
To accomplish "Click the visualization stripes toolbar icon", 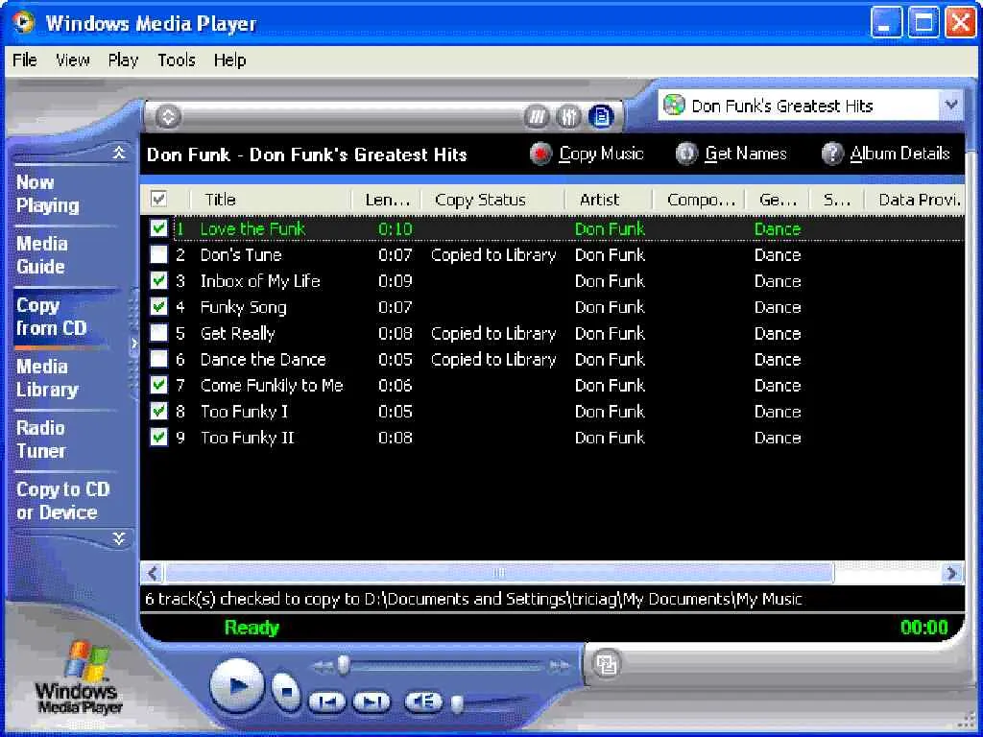I will pyautogui.click(x=537, y=116).
